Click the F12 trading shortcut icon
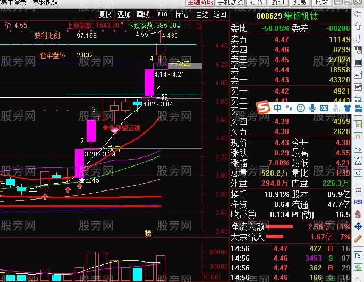 (x=358, y=149)
